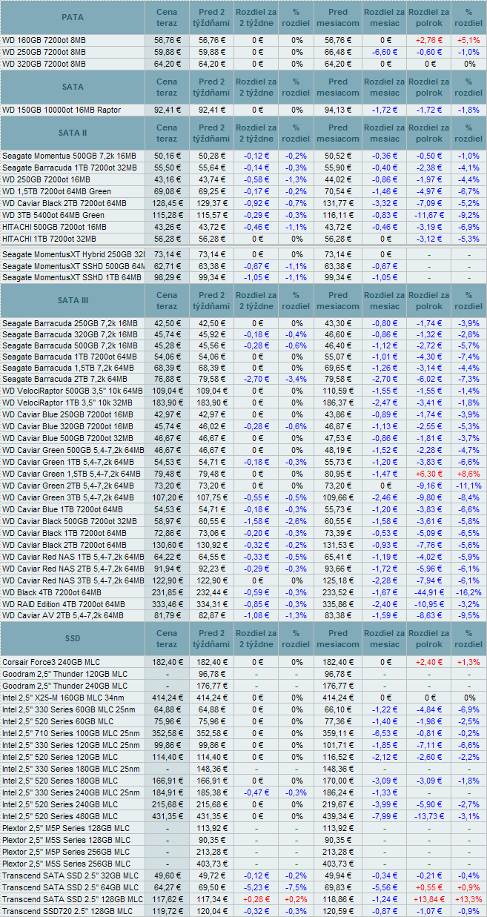Image resolution: width=487 pixels, height=917 pixels.
Task: Select HITACHI 1TB 7200ot 32MB name
Action: click(x=49, y=239)
